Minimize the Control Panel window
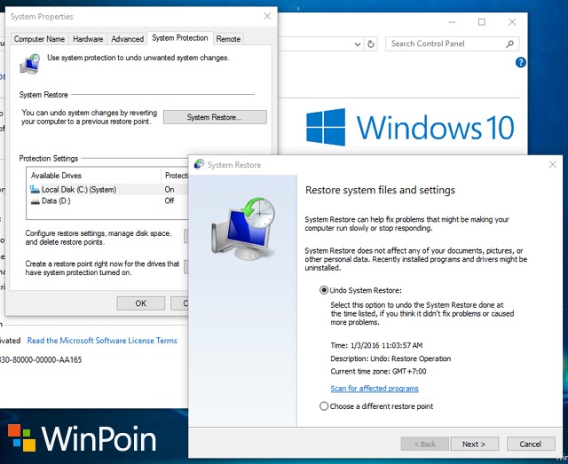 coord(452,22)
